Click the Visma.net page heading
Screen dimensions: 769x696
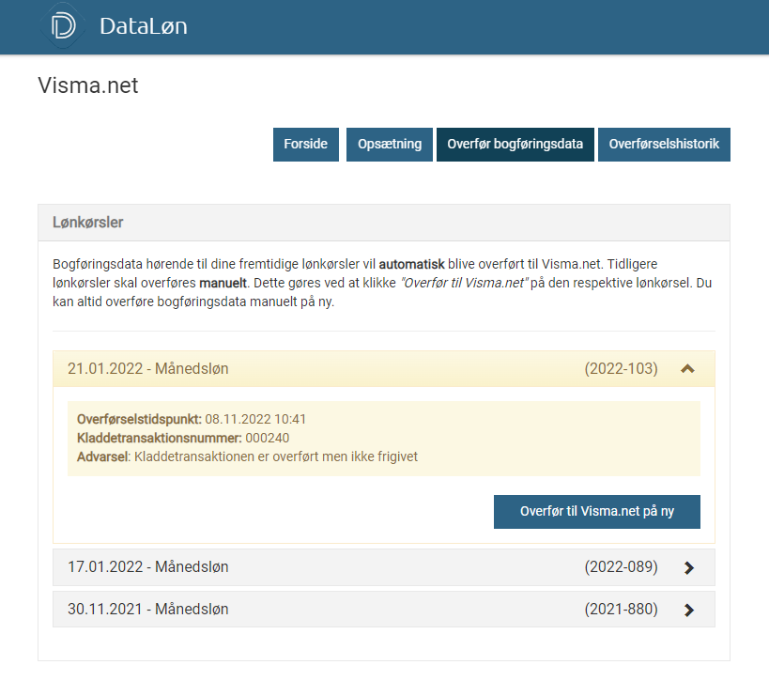(x=88, y=85)
